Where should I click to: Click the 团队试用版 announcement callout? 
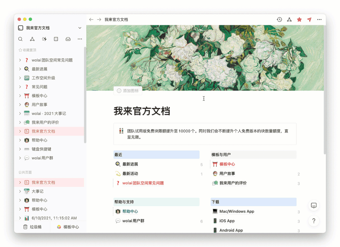pyautogui.click(x=205, y=134)
